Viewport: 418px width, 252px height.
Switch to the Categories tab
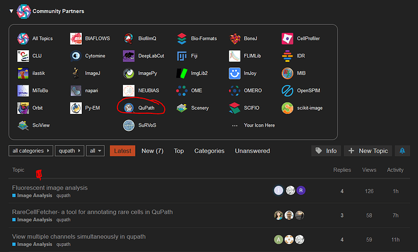209,151
